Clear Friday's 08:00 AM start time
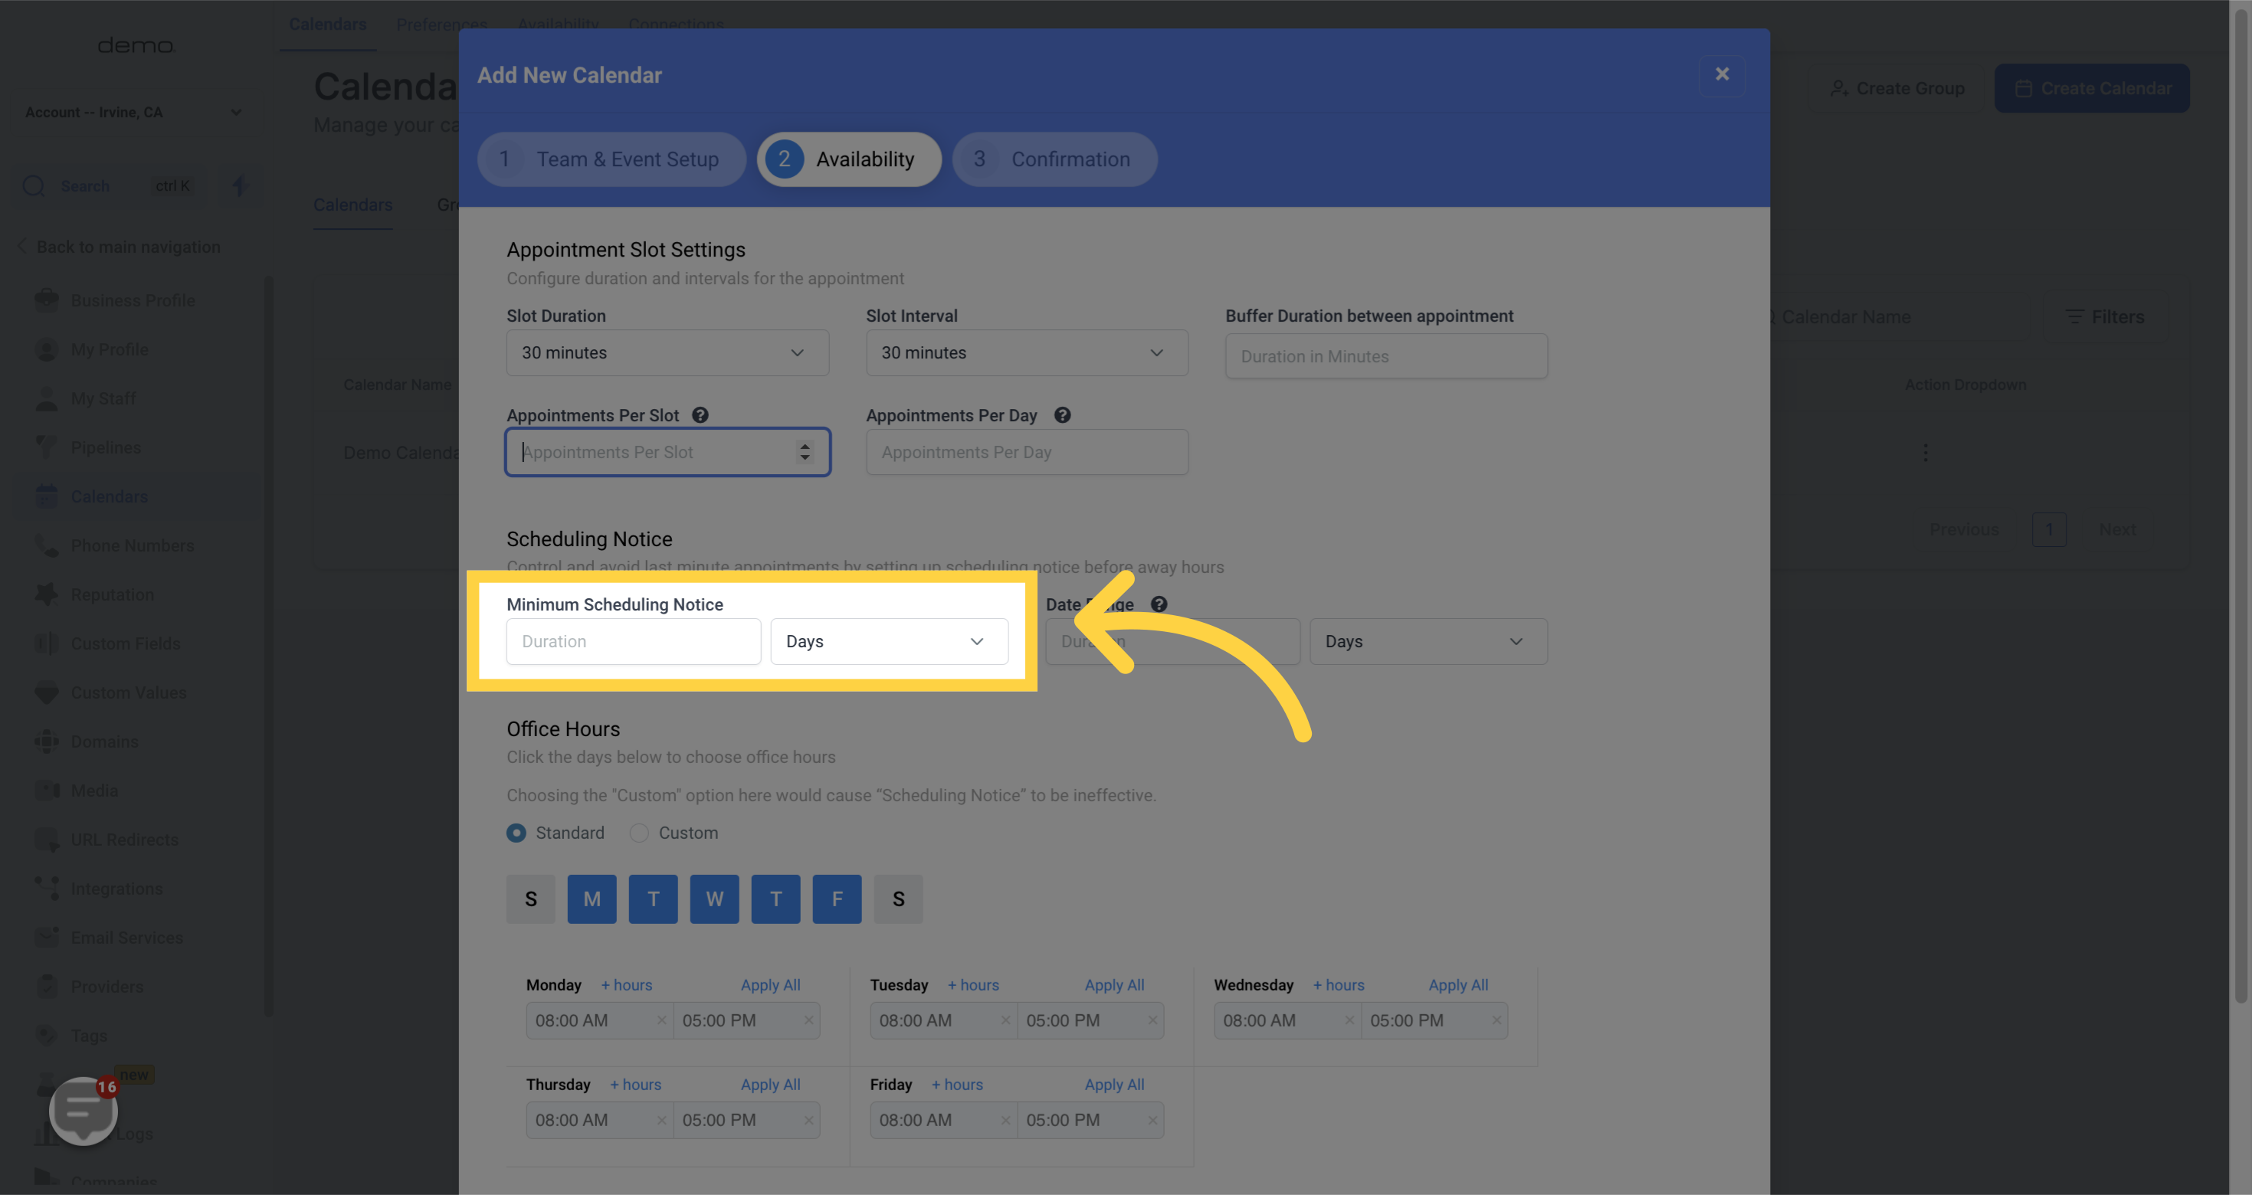 (x=1005, y=1120)
